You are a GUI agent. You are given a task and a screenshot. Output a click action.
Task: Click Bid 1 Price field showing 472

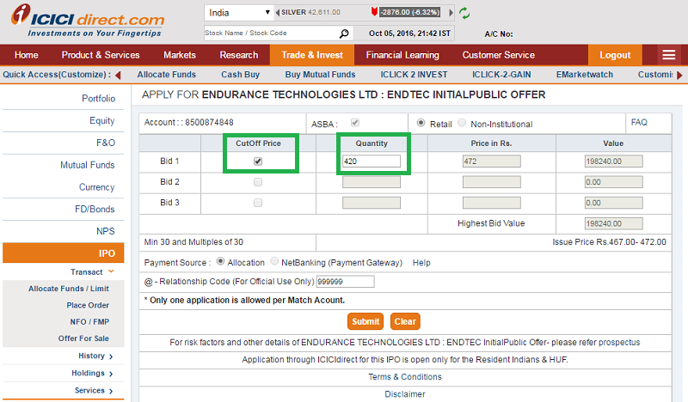point(491,161)
